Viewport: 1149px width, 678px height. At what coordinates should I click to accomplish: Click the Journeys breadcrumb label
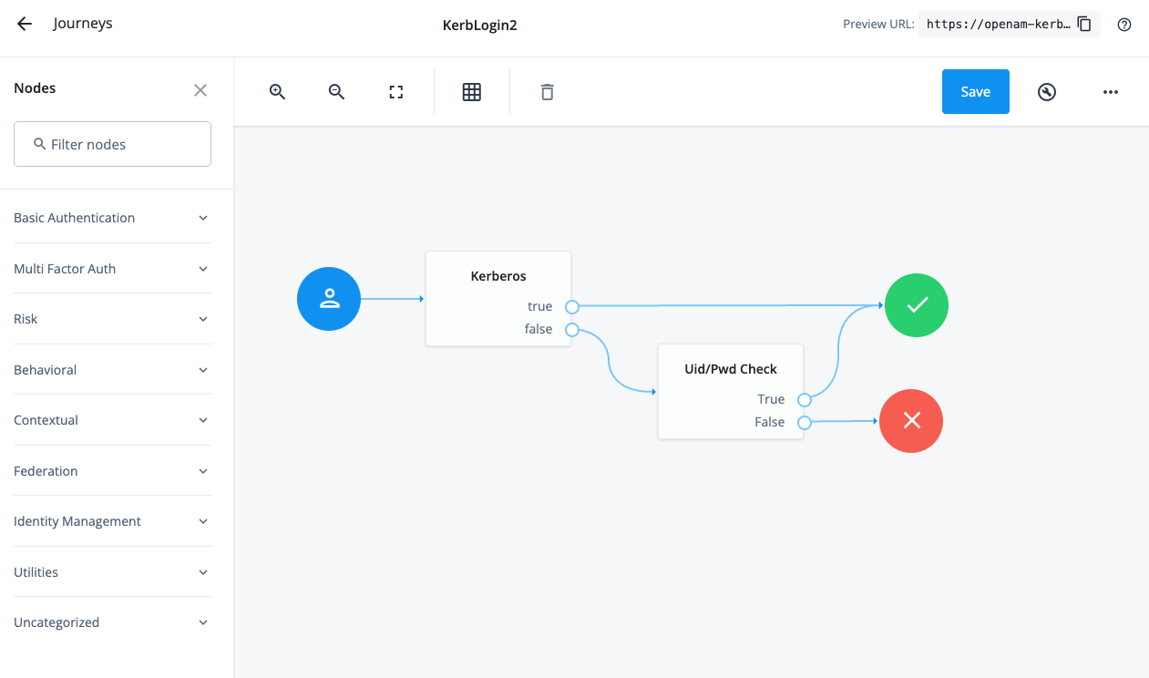tap(83, 24)
